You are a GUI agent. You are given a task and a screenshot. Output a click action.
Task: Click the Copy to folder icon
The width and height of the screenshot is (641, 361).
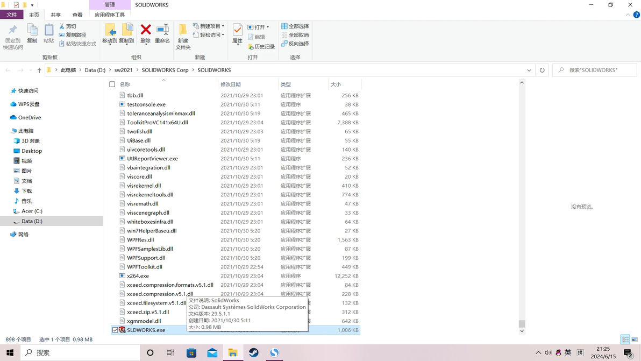[x=127, y=33]
